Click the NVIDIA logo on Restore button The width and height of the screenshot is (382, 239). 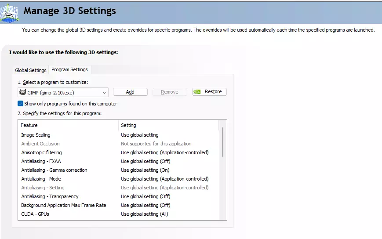pos(198,92)
